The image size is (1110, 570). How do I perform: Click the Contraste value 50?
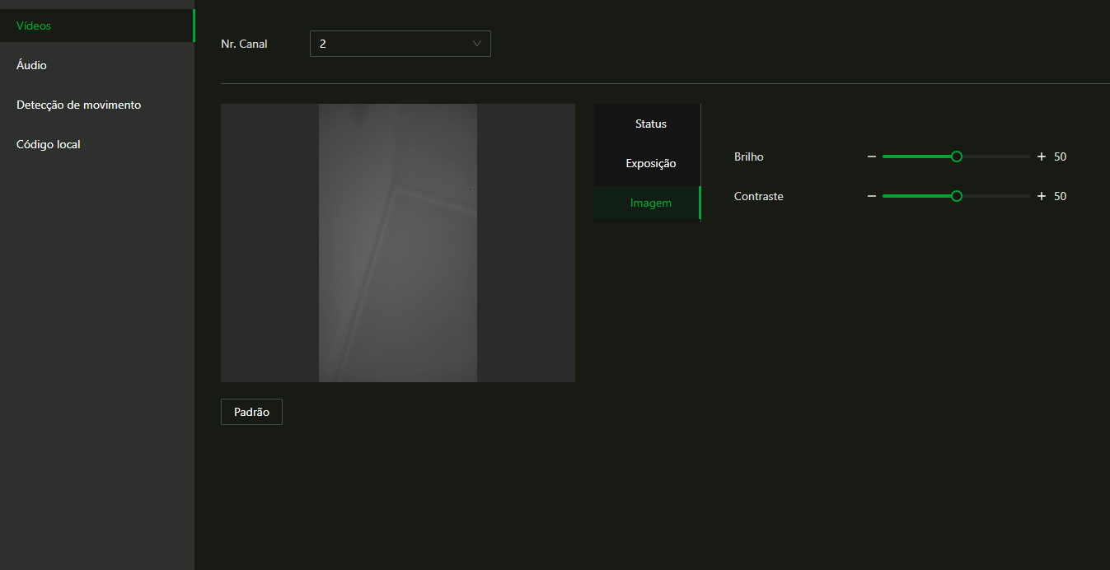coord(1061,196)
